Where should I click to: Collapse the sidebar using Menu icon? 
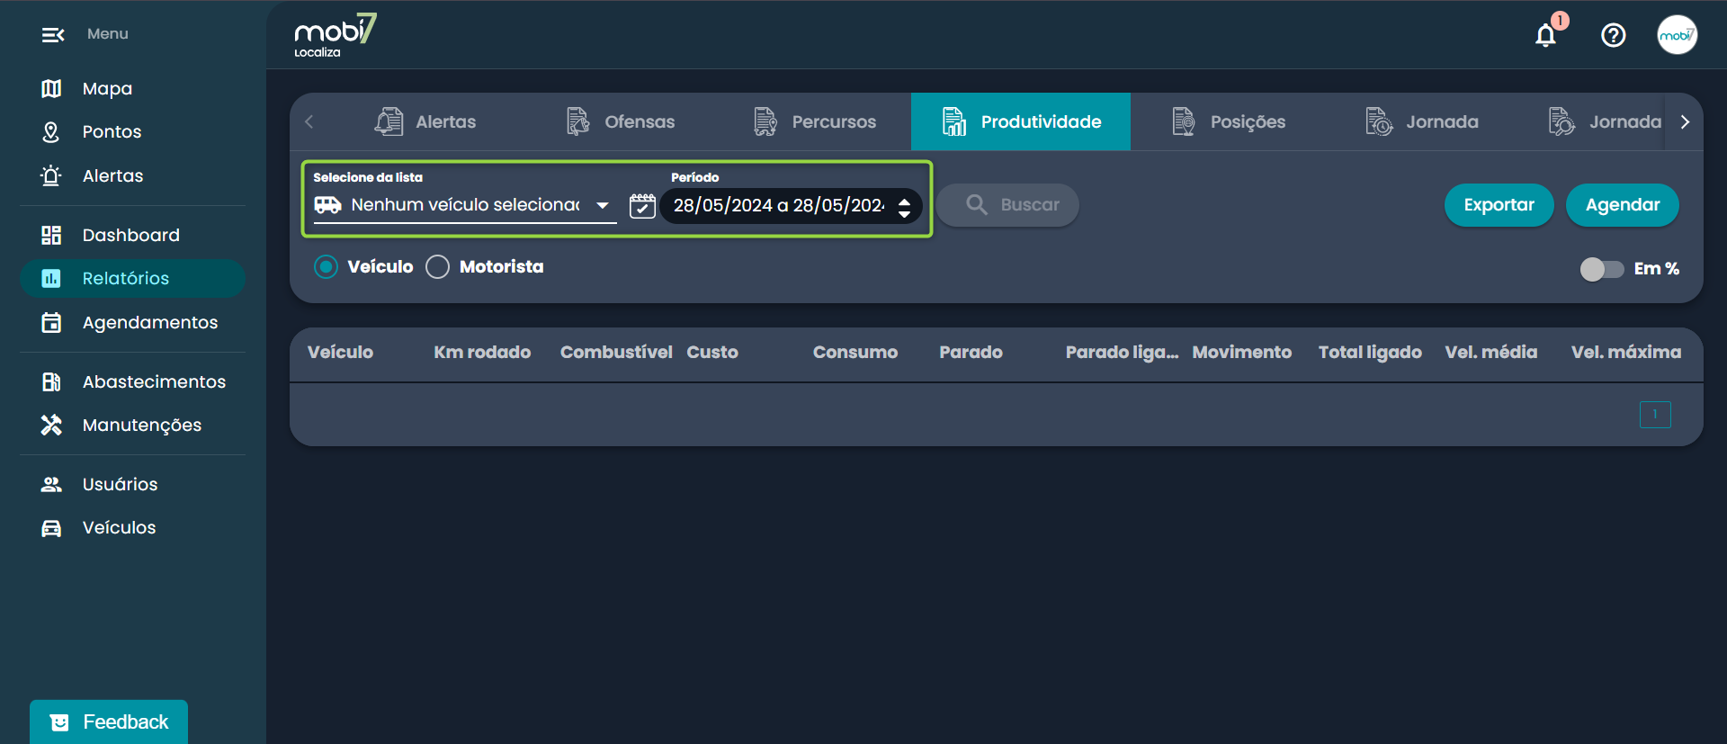click(53, 35)
